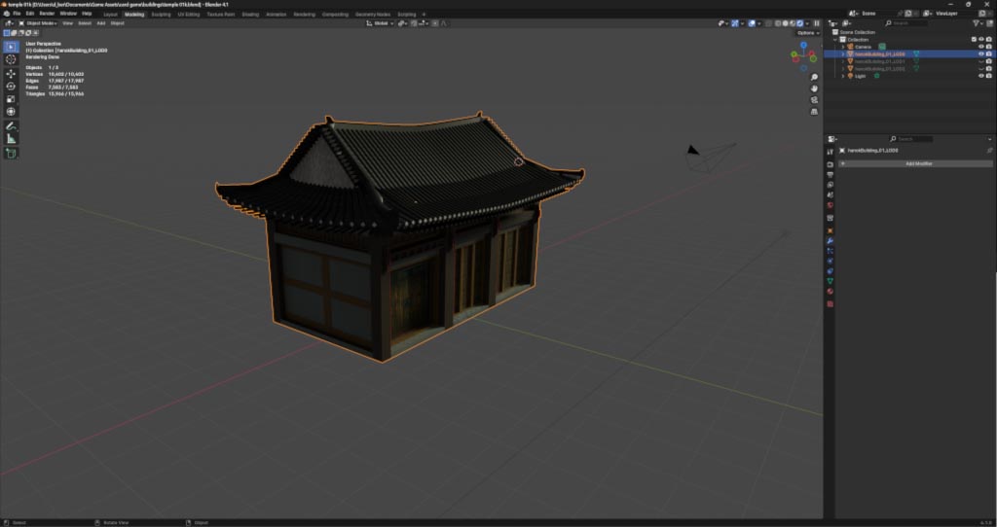997x527 pixels.
Task: Click the blue Z axis gizmo handle
Action: tap(803, 45)
